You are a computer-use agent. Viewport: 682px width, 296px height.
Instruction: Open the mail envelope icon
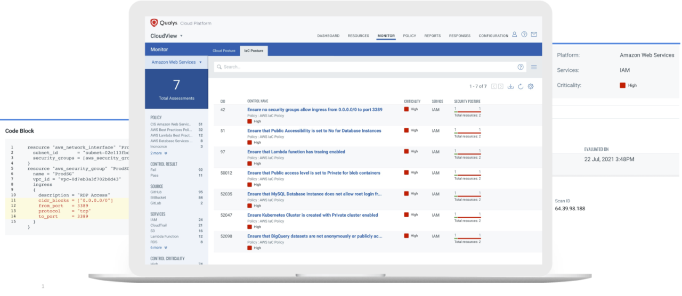[x=534, y=35]
